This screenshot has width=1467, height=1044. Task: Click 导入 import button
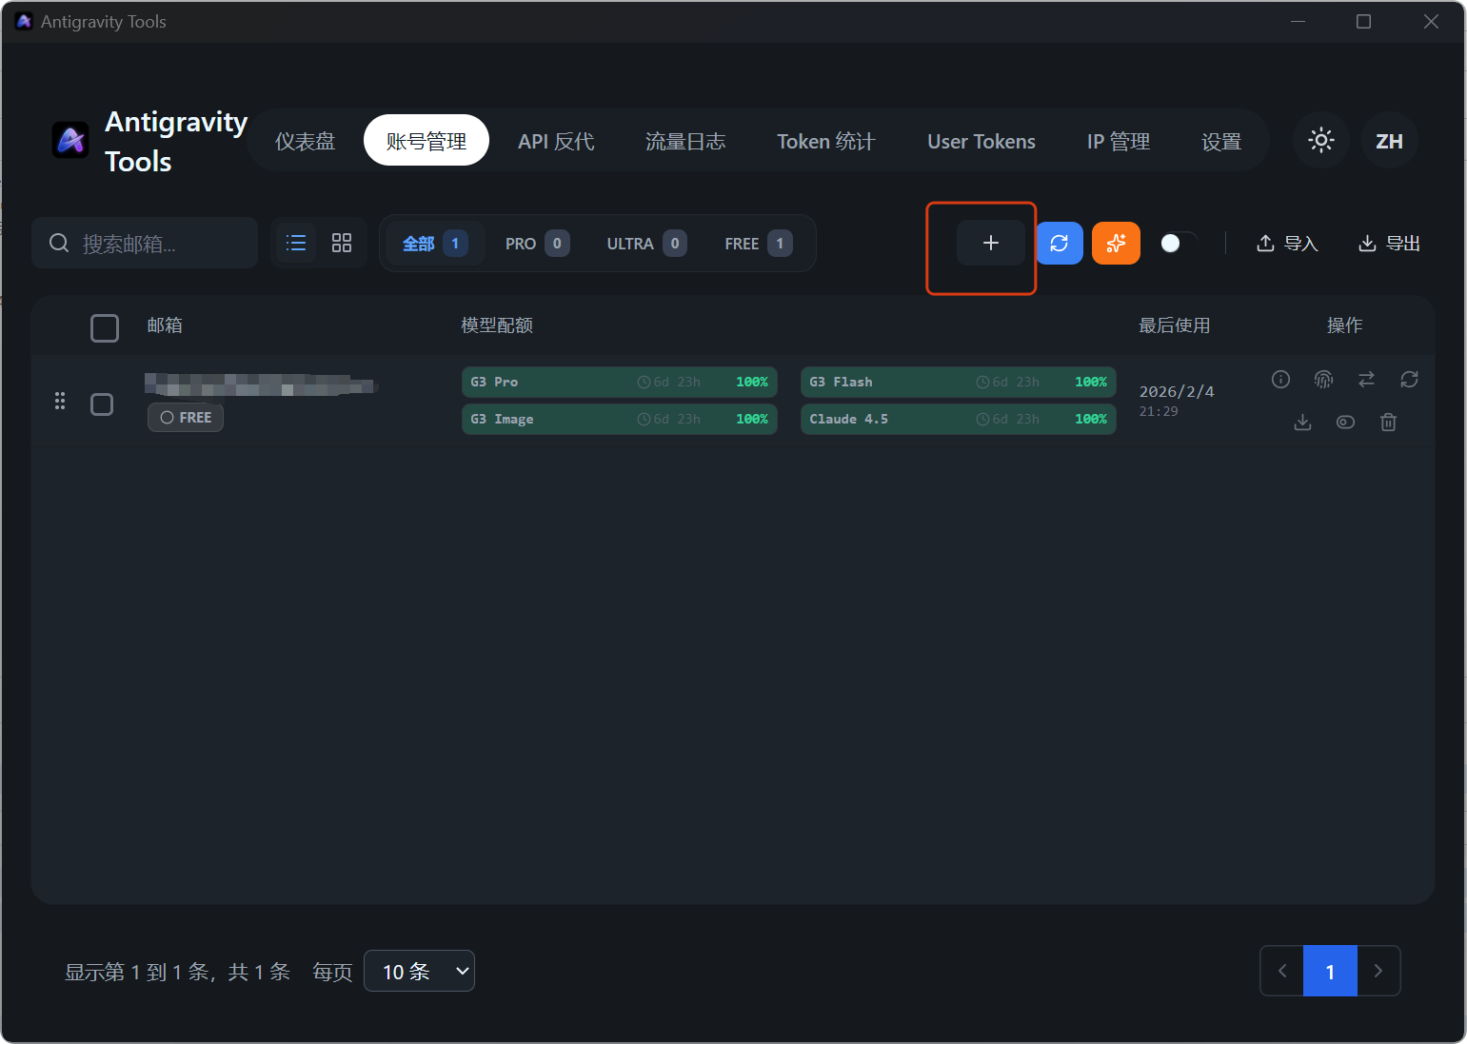1287,244
